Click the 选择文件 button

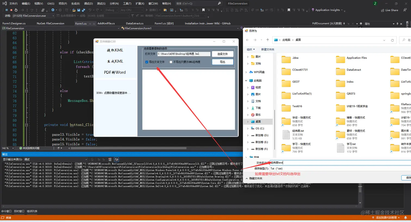pos(223,54)
